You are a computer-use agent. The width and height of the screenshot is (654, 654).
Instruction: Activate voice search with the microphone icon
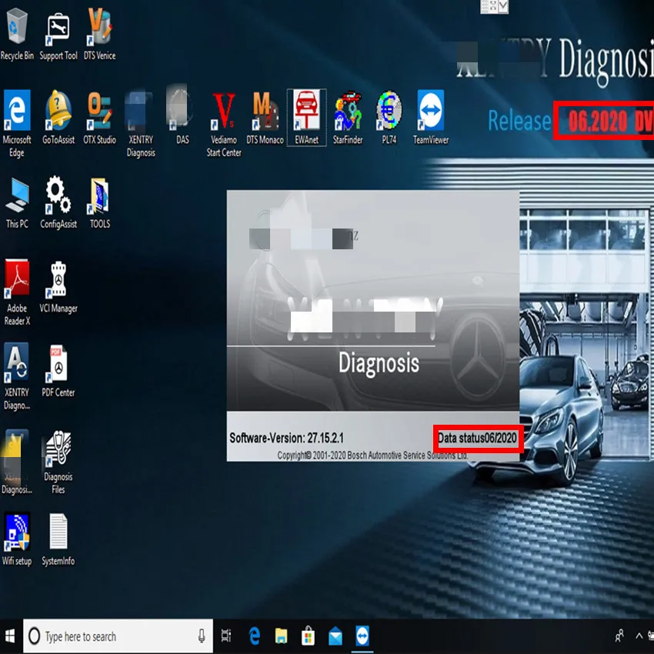202,636
